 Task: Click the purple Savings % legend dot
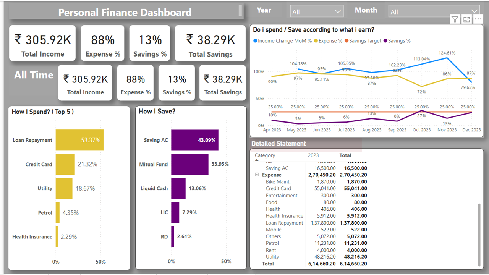[x=385, y=41]
